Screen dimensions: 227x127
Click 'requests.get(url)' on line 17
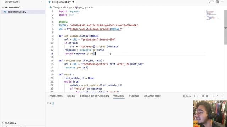(76, 67)
